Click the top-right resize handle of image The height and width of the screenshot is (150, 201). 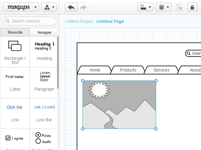tap(156, 81)
